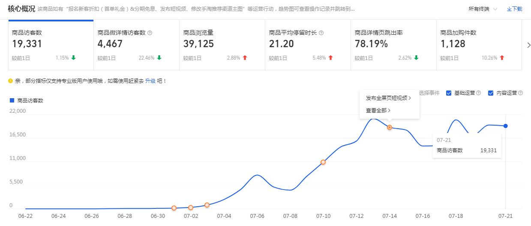This screenshot has width=531, height=226.
Task: Click the 22,000 y-axis label
Action: (x=18, y=111)
